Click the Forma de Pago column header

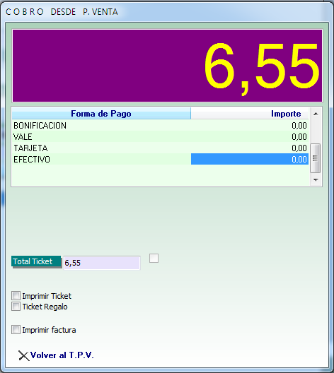101,114
